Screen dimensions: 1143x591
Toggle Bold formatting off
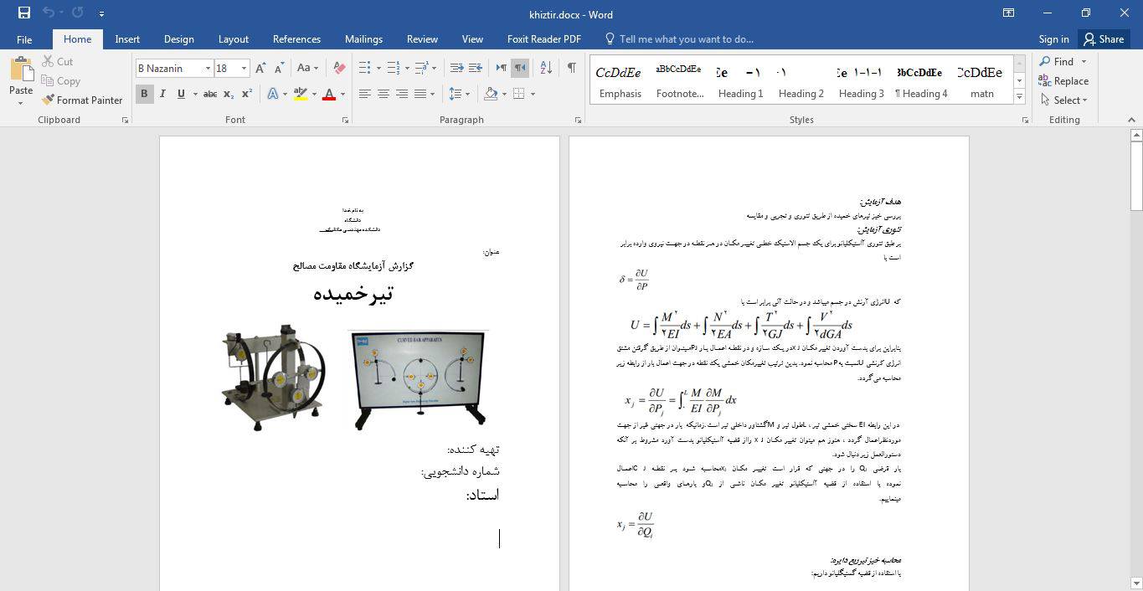point(144,94)
